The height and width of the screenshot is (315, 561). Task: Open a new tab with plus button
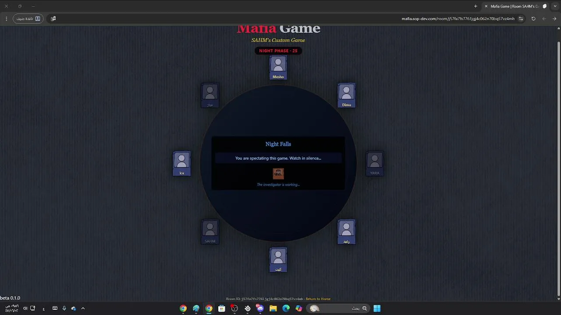(x=476, y=6)
